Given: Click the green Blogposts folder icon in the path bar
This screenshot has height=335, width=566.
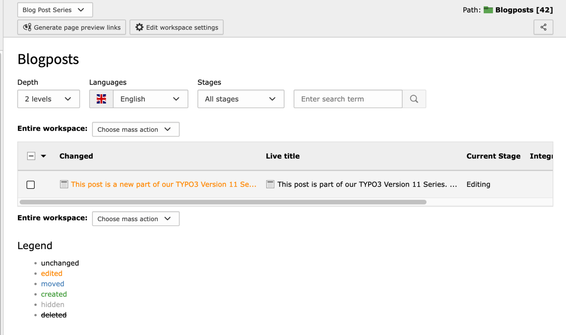Looking at the screenshot, I should click(x=488, y=10).
